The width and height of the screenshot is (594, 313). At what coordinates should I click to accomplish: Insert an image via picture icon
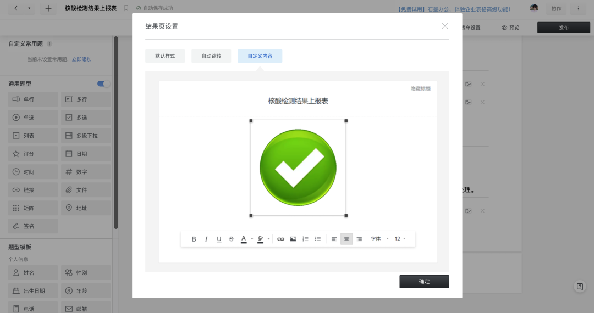293,239
